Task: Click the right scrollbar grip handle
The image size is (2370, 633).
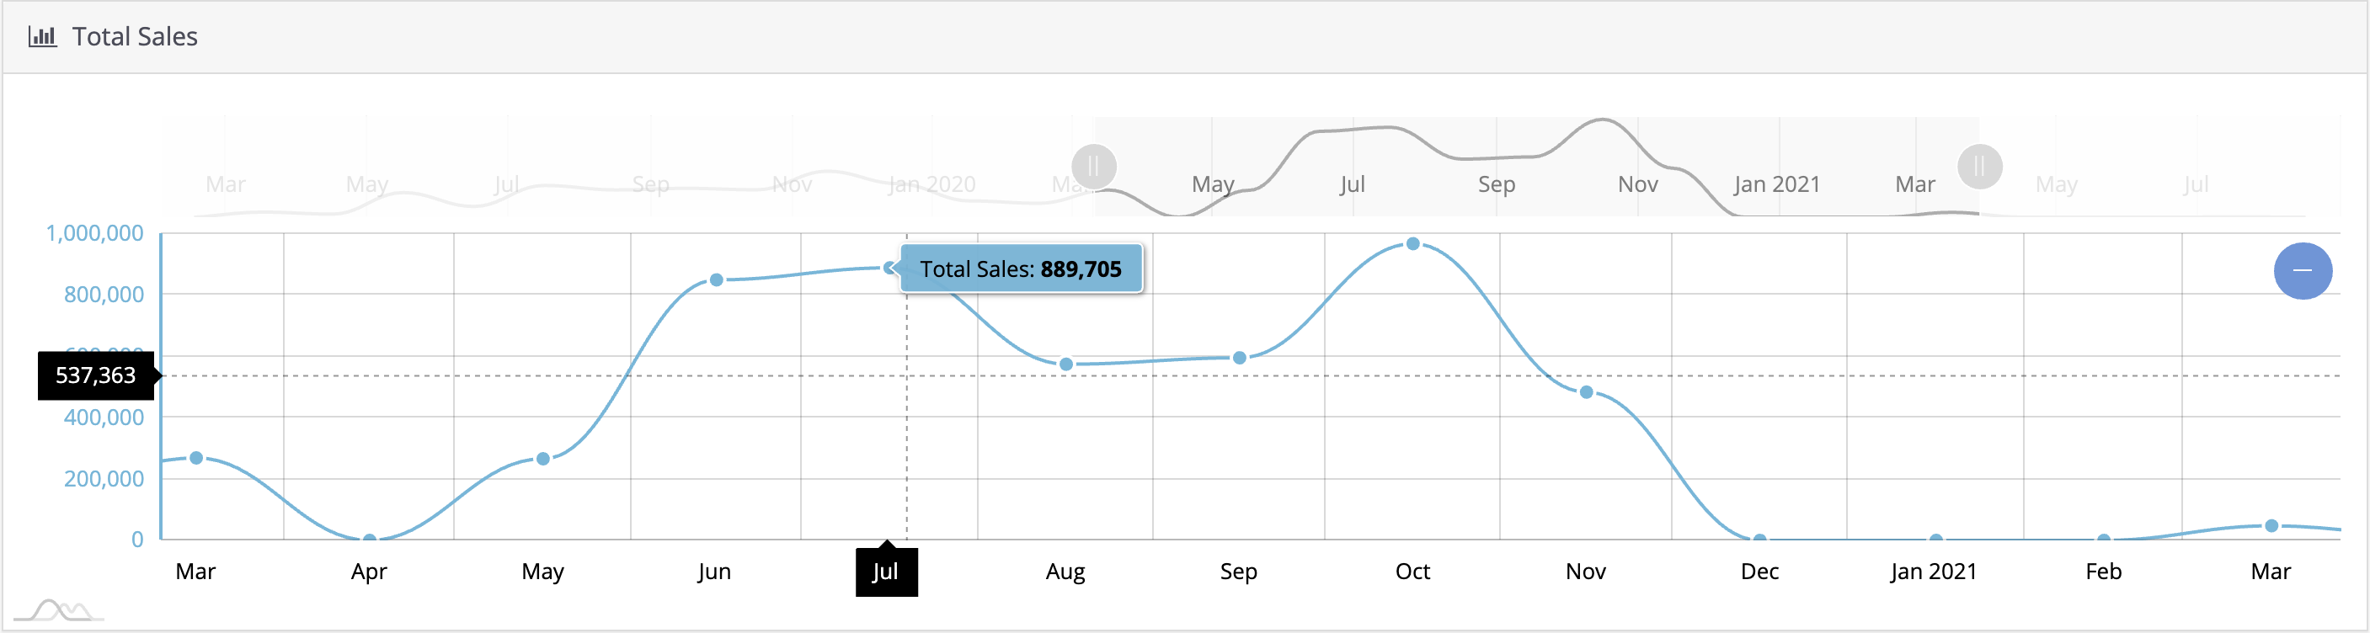Action: 1979,168
